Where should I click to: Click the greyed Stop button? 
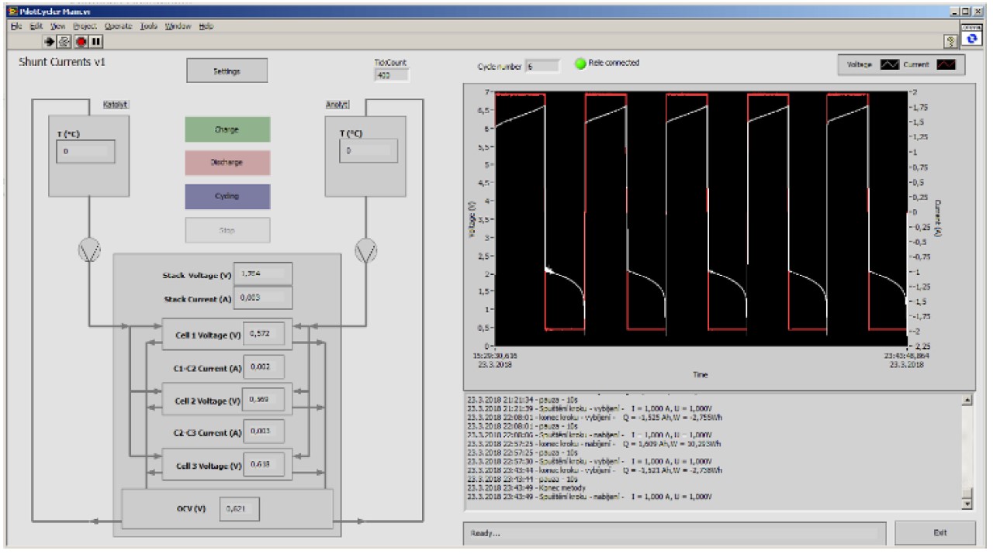227,230
